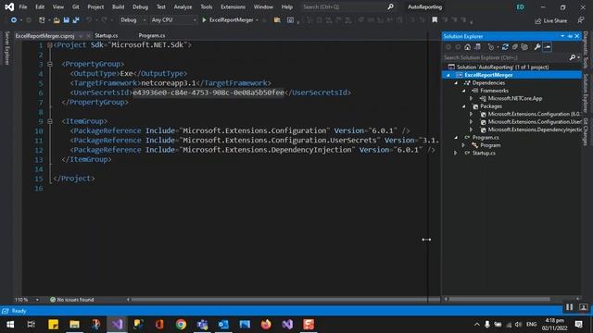Collapse the Dependencies node
Screen dimensions: 593x333
(x=456, y=82)
